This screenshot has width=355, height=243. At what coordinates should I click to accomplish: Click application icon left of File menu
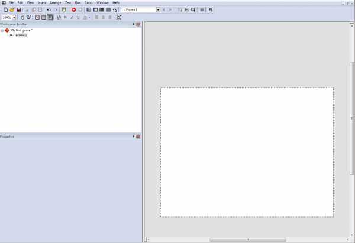pyautogui.click(x=4, y=3)
